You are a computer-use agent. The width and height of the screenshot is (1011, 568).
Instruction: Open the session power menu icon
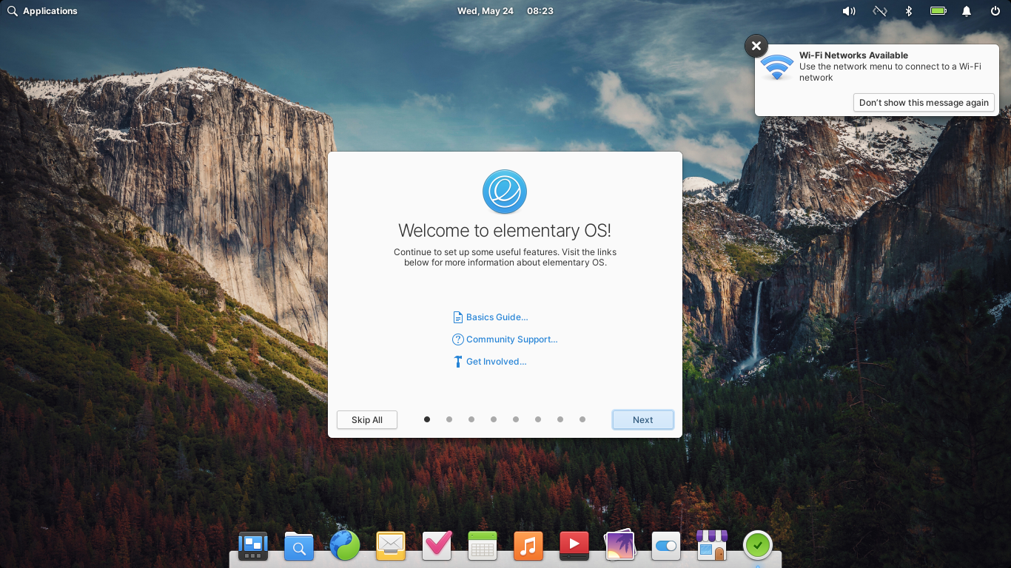tap(995, 11)
